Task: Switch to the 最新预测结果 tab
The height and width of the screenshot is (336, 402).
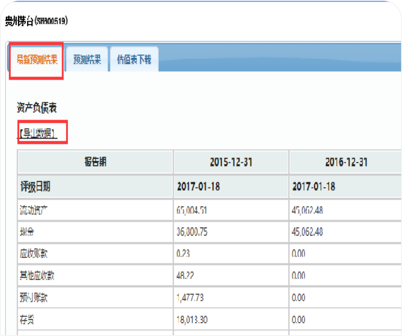Action: click(37, 60)
